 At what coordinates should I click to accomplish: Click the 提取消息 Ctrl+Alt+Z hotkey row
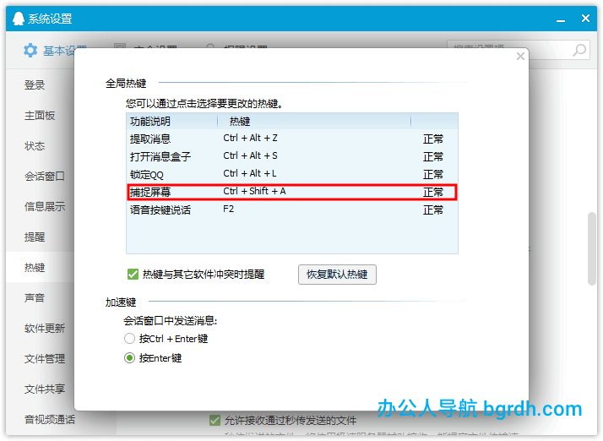pyautogui.click(x=291, y=138)
